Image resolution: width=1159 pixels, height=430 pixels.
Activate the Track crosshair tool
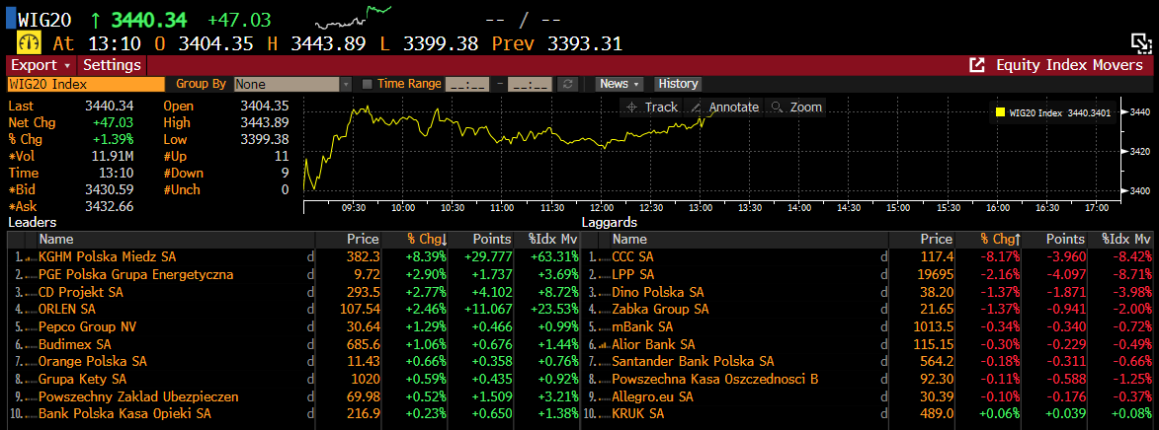pyautogui.click(x=651, y=107)
